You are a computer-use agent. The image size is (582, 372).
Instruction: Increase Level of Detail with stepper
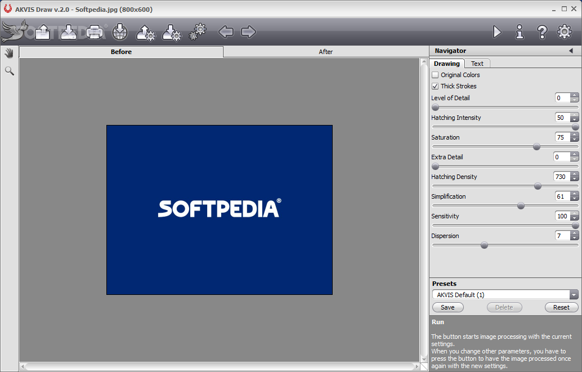click(575, 96)
